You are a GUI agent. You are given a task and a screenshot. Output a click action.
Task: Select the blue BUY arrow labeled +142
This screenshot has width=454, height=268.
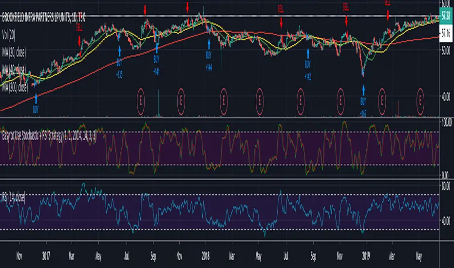[x=308, y=53]
